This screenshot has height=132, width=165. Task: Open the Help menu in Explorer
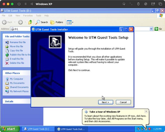(x=46, y=16)
